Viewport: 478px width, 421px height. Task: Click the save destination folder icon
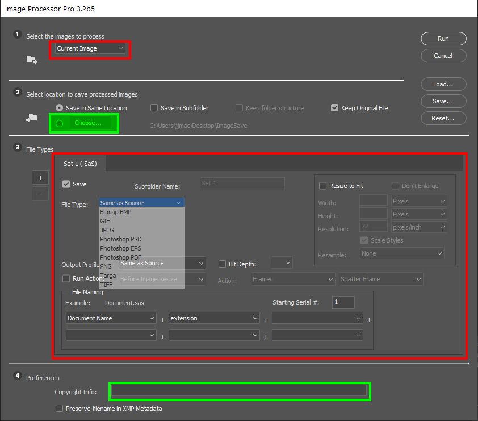pyautogui.click(x=32, y=118)
